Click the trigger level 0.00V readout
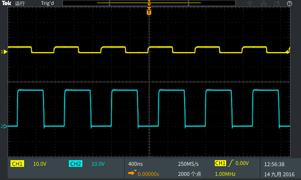301x180 pixels. 242,163
